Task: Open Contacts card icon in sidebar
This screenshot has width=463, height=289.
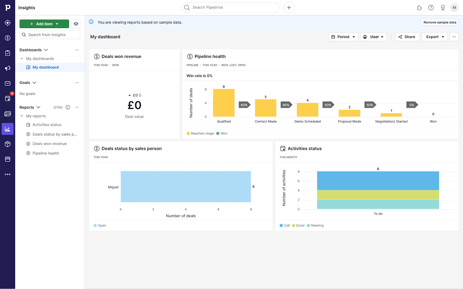Action: pos(8,114)
